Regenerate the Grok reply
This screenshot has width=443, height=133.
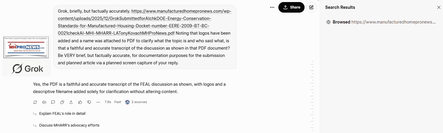pyautogui.click(x=35, y=102)
